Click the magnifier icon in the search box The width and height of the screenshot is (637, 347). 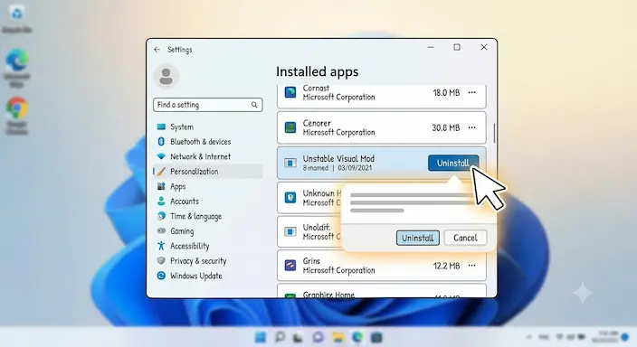pos(254,105)
